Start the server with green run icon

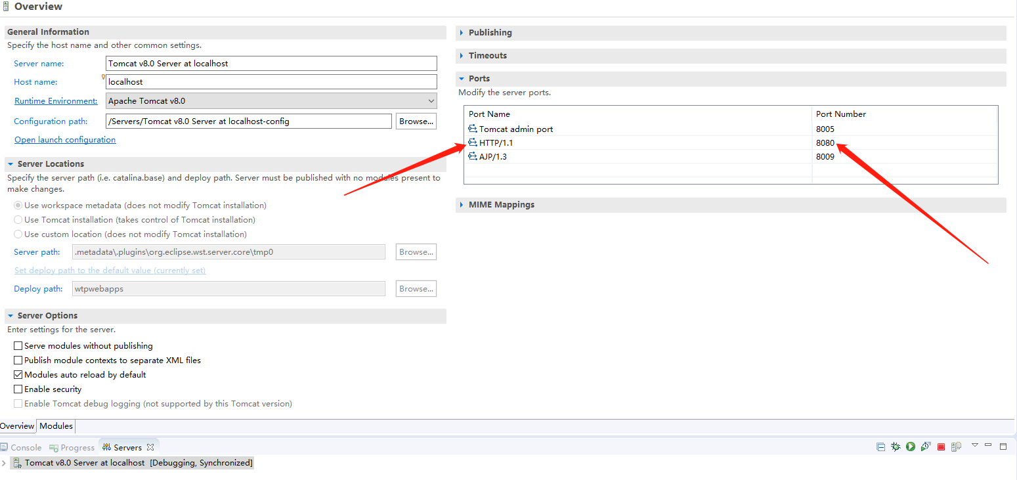[911, 447]
